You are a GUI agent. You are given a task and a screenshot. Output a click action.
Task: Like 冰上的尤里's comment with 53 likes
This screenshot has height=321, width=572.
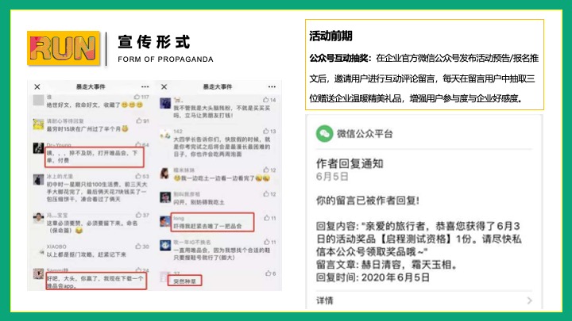pos(138,176)
